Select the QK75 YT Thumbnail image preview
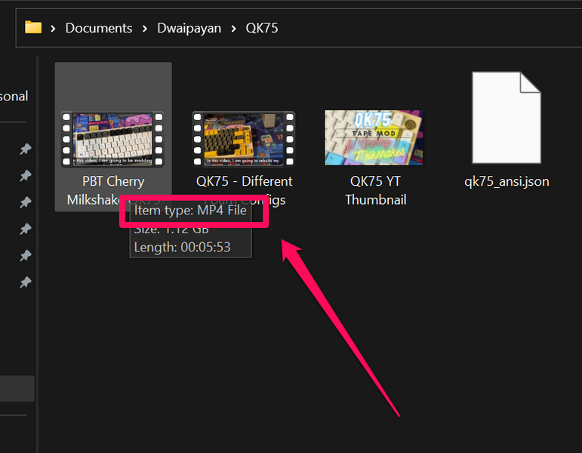The width and height of the screenshot is (582, 453). point(374,137)
